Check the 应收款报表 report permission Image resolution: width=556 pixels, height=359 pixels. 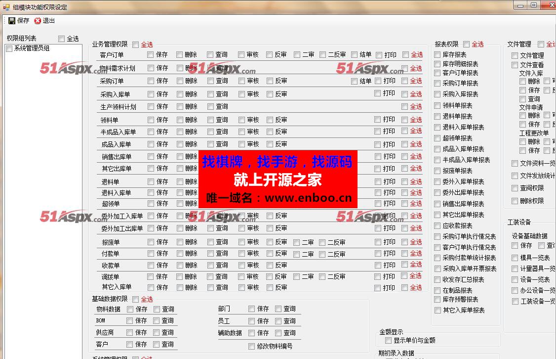(437, 226)
